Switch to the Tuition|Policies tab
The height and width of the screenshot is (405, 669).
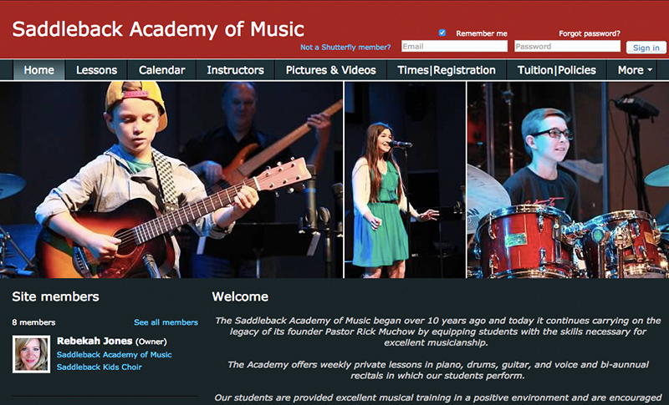(x=557, y=70)
